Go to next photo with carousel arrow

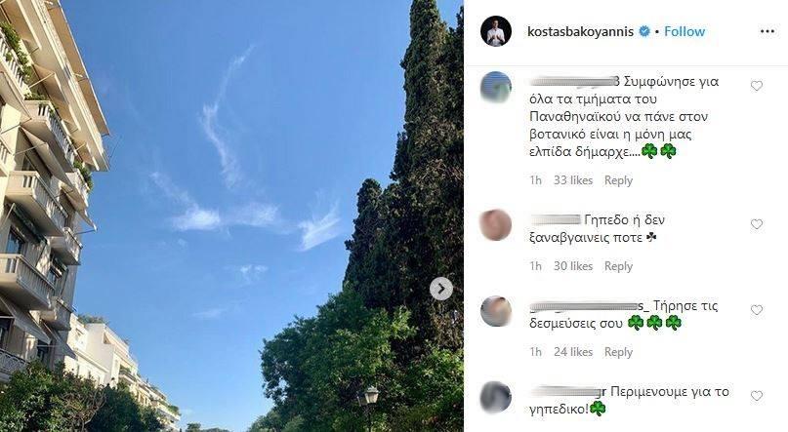coord(441,289)
